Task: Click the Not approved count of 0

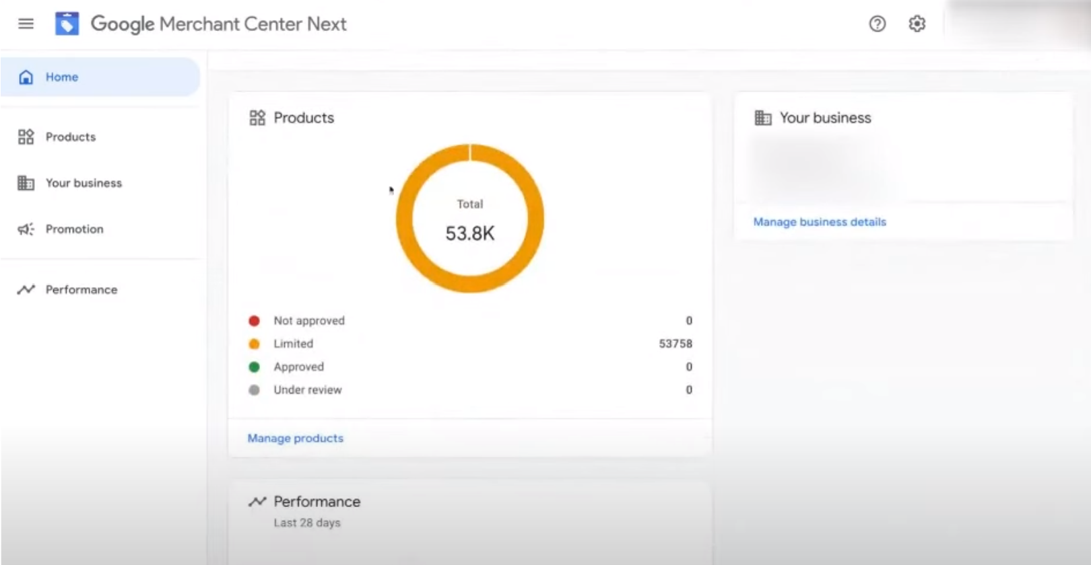Action: pos(689,321)
